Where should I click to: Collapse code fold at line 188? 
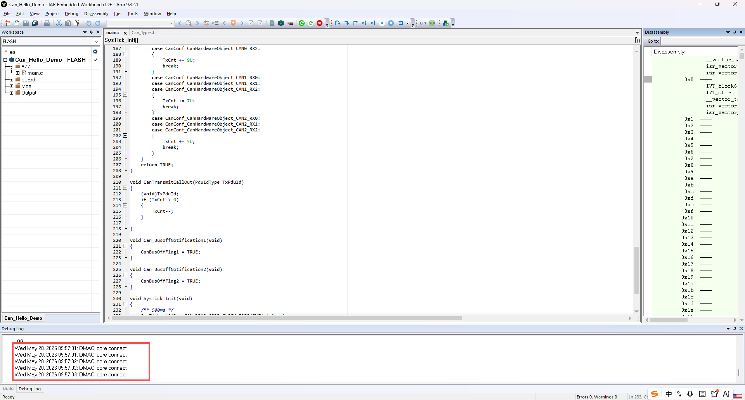[x=125, y=54]
